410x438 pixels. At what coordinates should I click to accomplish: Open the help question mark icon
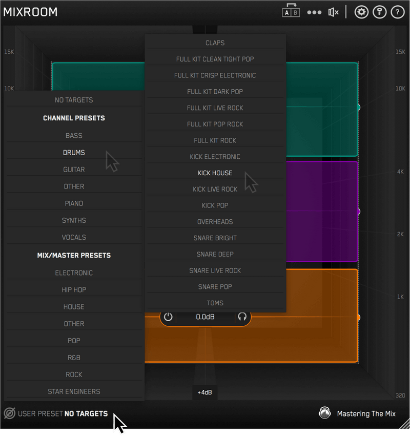tap(398, 11)
